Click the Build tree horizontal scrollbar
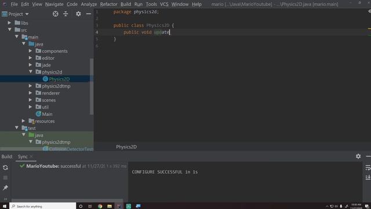 (x=67, y=200)
